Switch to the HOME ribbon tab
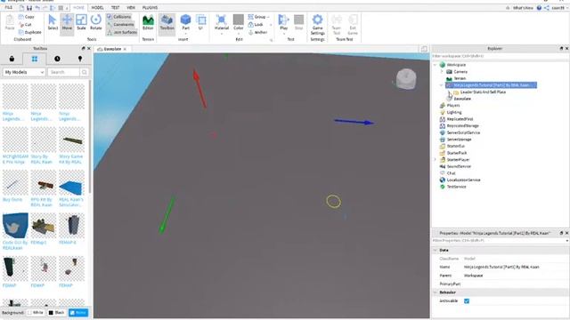This screenshot has height=320, width=570. coord(78,8)
